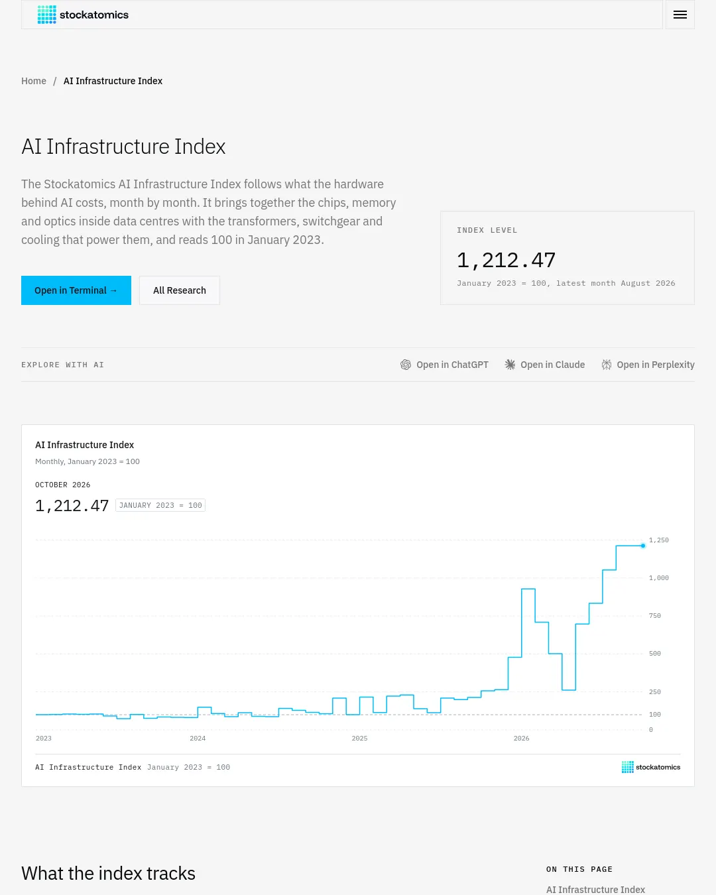
Task: Click the 1,000 y-axis label
Action: coord(659,578)
